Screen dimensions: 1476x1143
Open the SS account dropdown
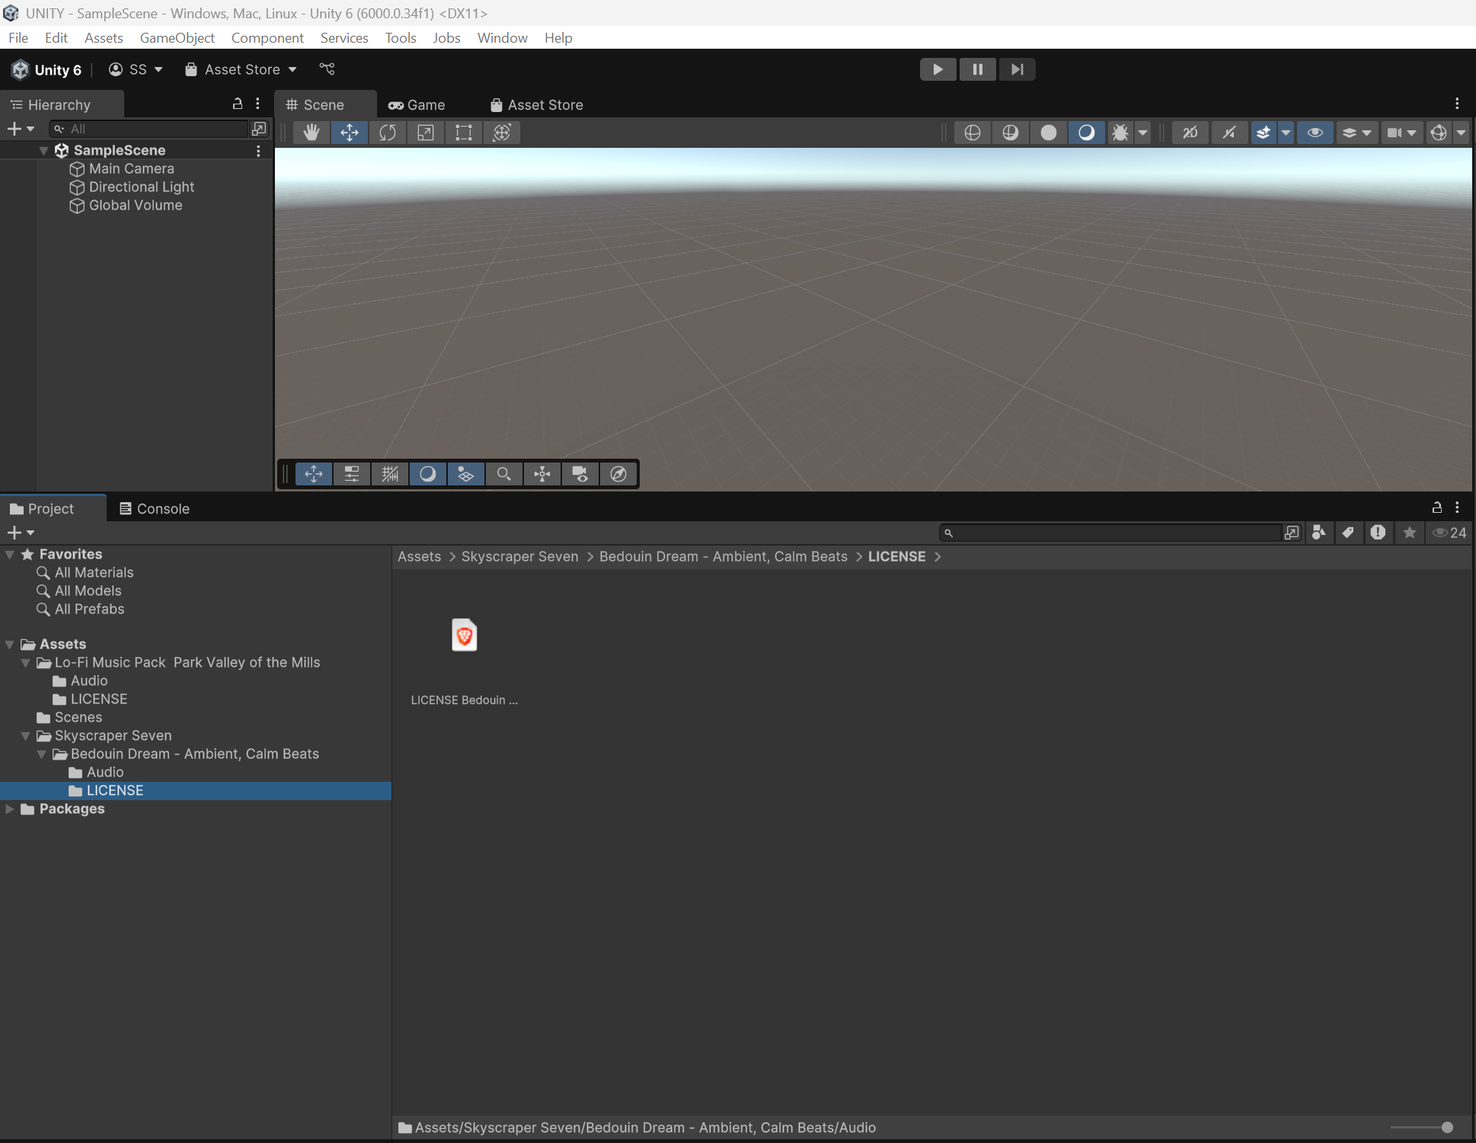tap(136, 69)
